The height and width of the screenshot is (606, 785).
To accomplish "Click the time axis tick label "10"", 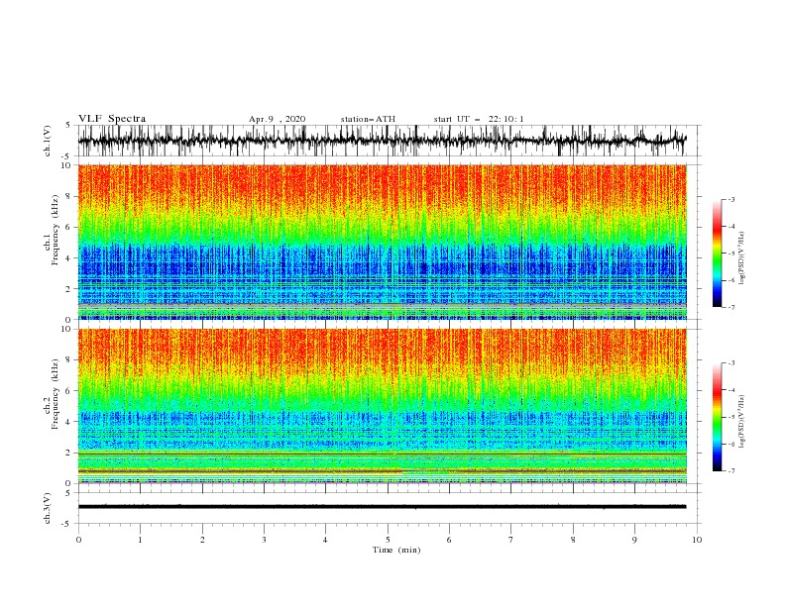I will [697, 540].
